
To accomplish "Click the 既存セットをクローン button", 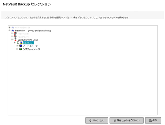I will point(127,121).
